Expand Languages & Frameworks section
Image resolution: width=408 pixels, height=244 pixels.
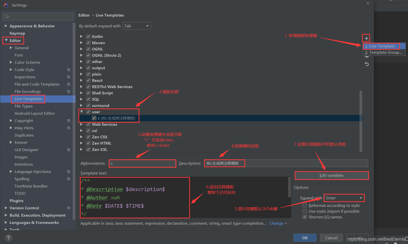point(6,222)
